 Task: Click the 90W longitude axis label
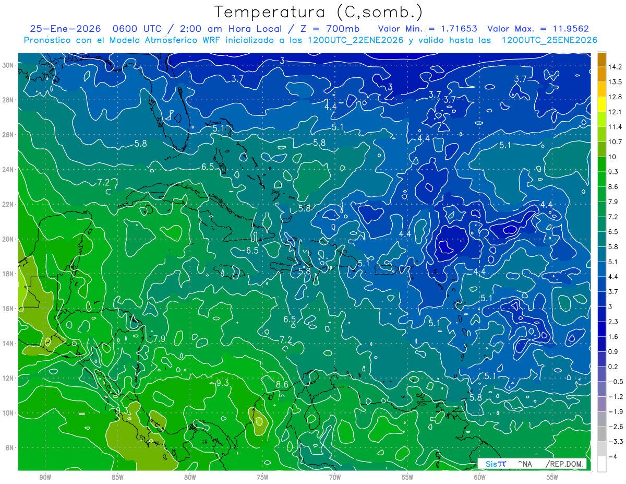click(45, 477)
